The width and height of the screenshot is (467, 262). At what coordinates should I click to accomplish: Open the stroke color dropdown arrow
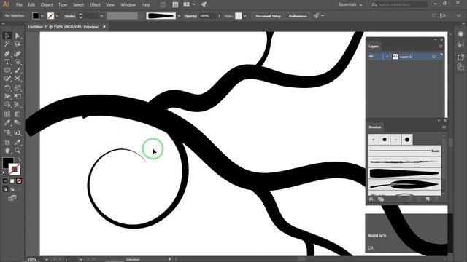57,16
